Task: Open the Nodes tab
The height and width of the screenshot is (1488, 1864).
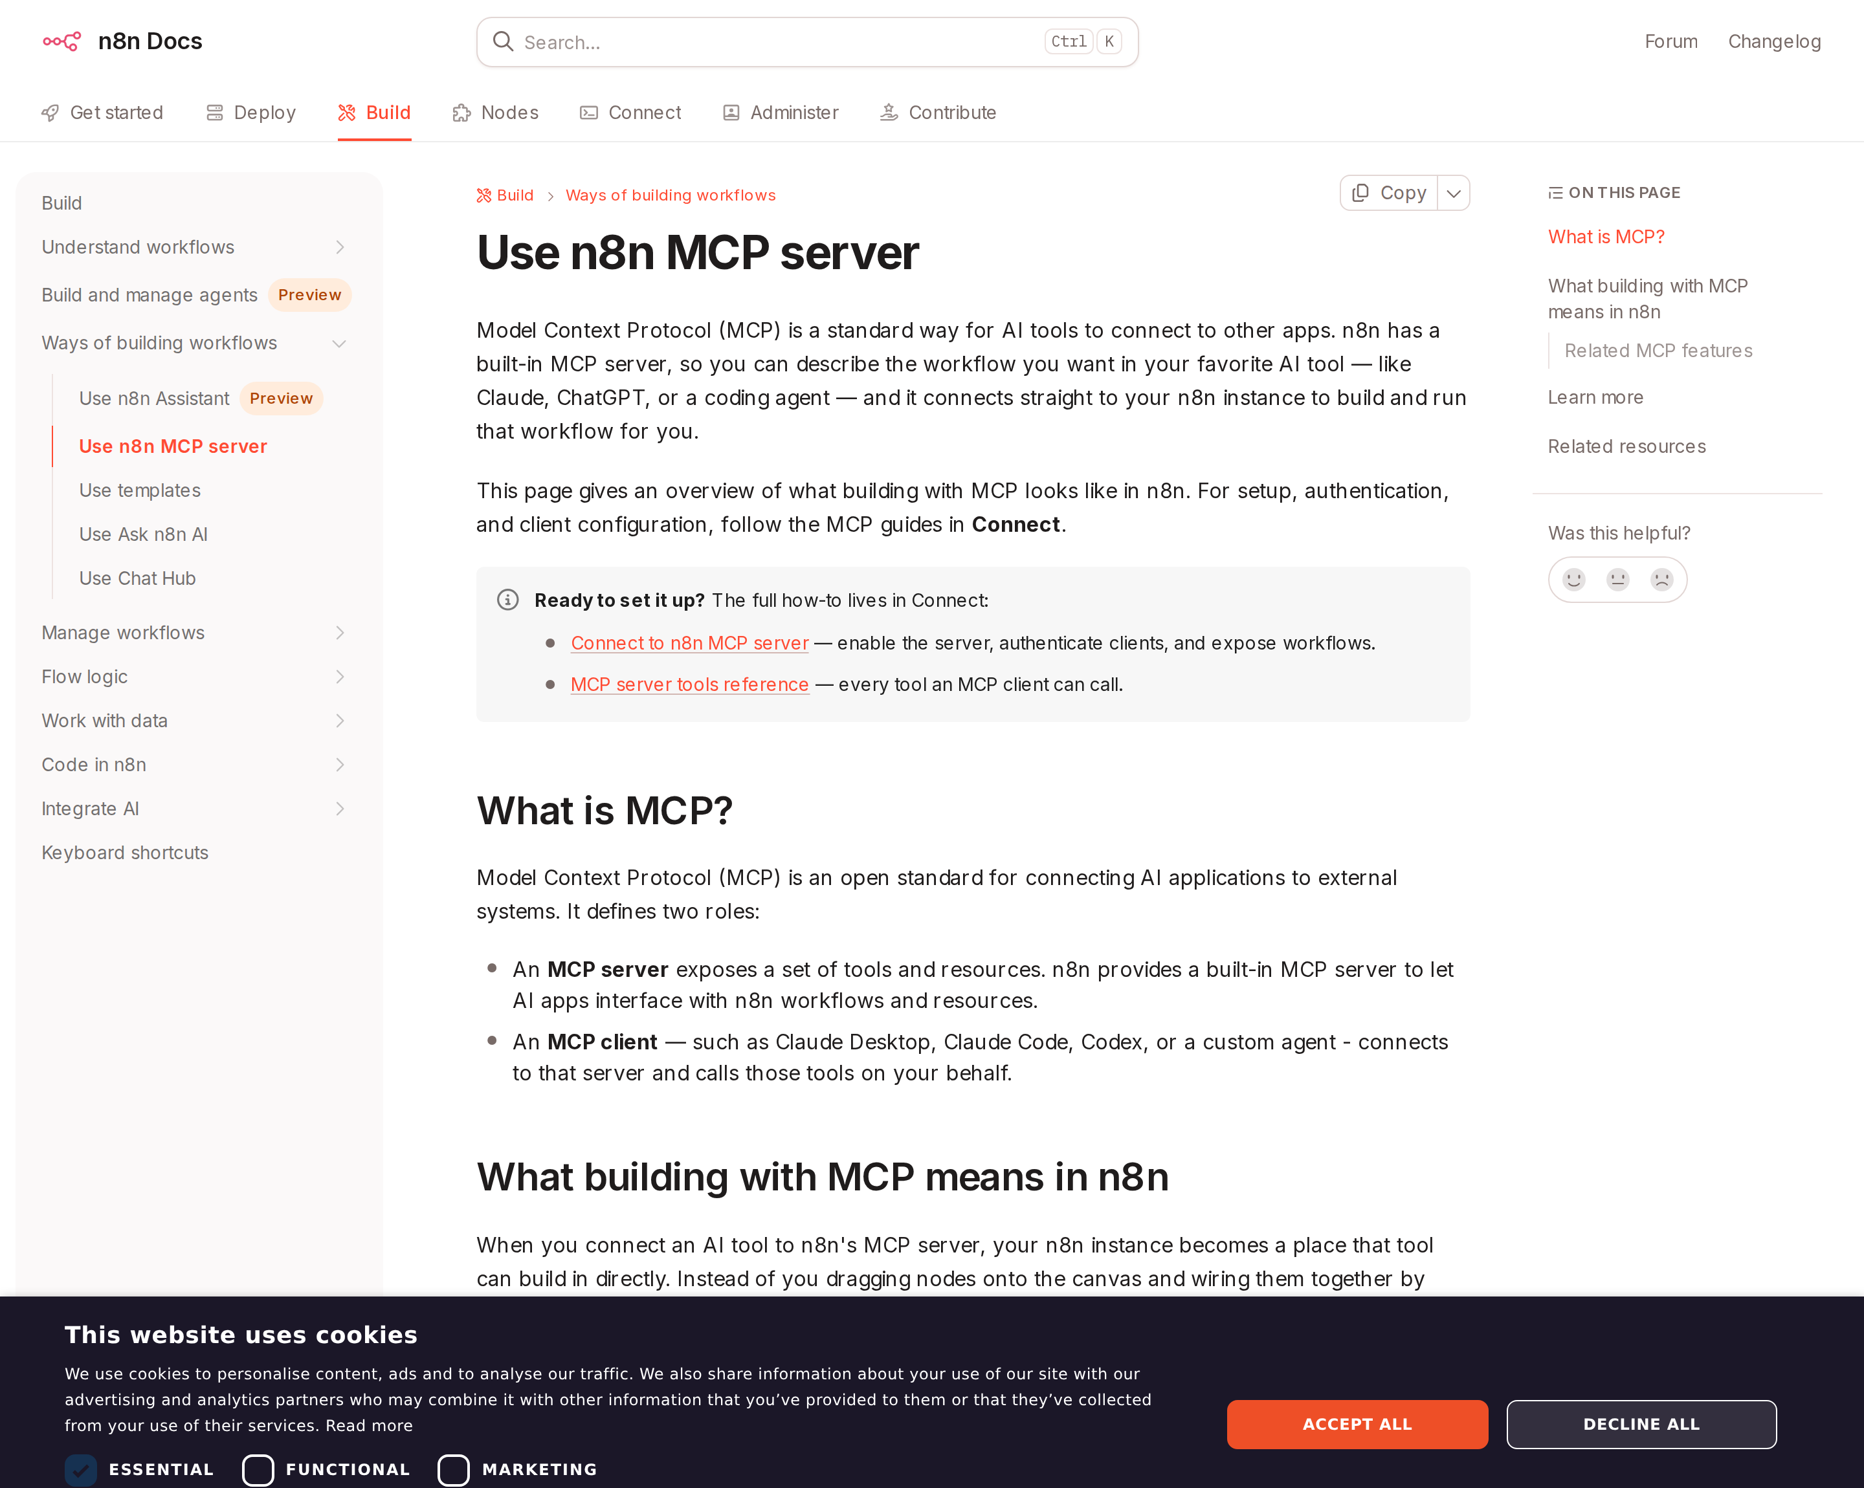Action: pos(495,113)
